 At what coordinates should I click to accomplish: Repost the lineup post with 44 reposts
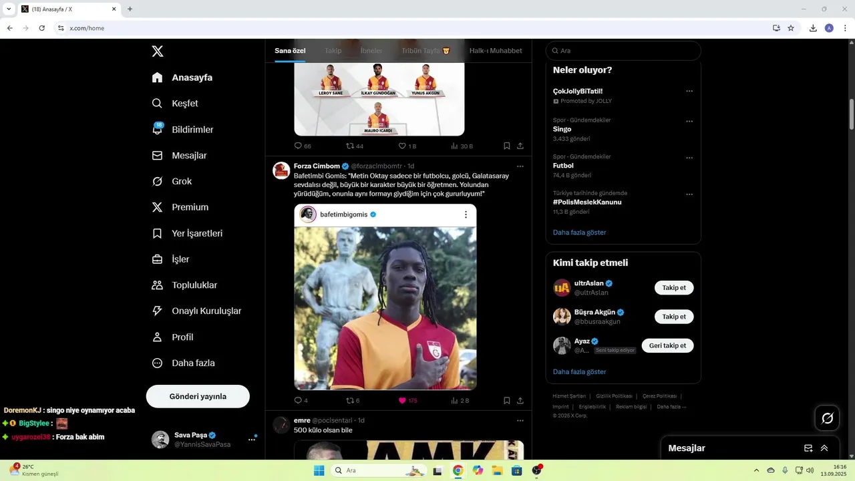355,146
